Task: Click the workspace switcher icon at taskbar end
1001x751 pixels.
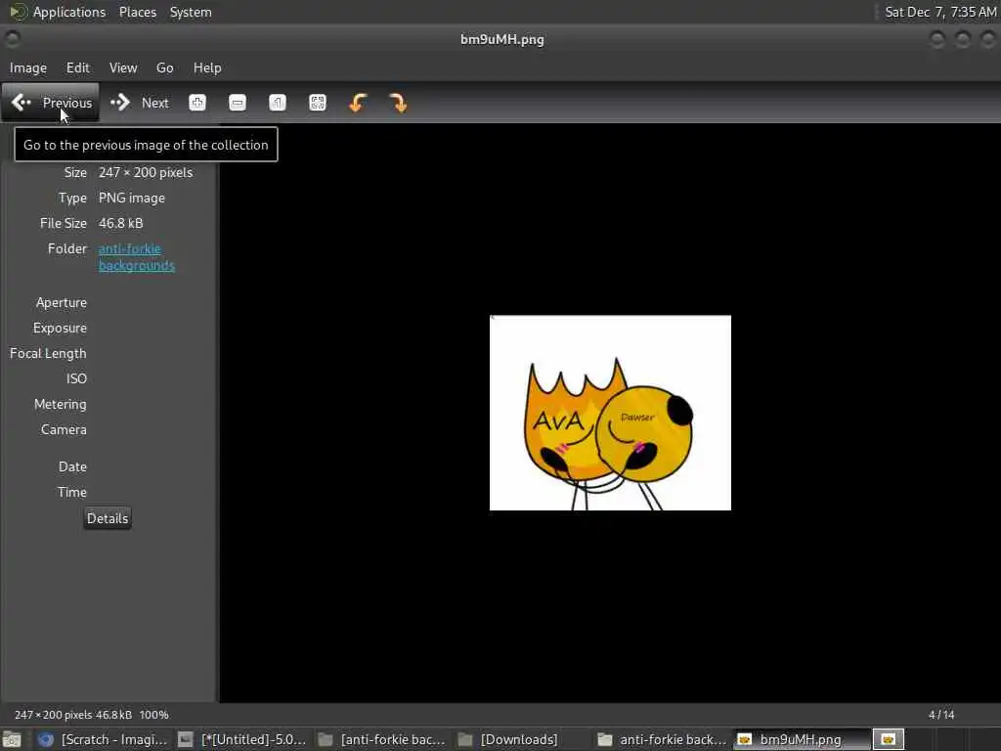Action: (888, 739)
